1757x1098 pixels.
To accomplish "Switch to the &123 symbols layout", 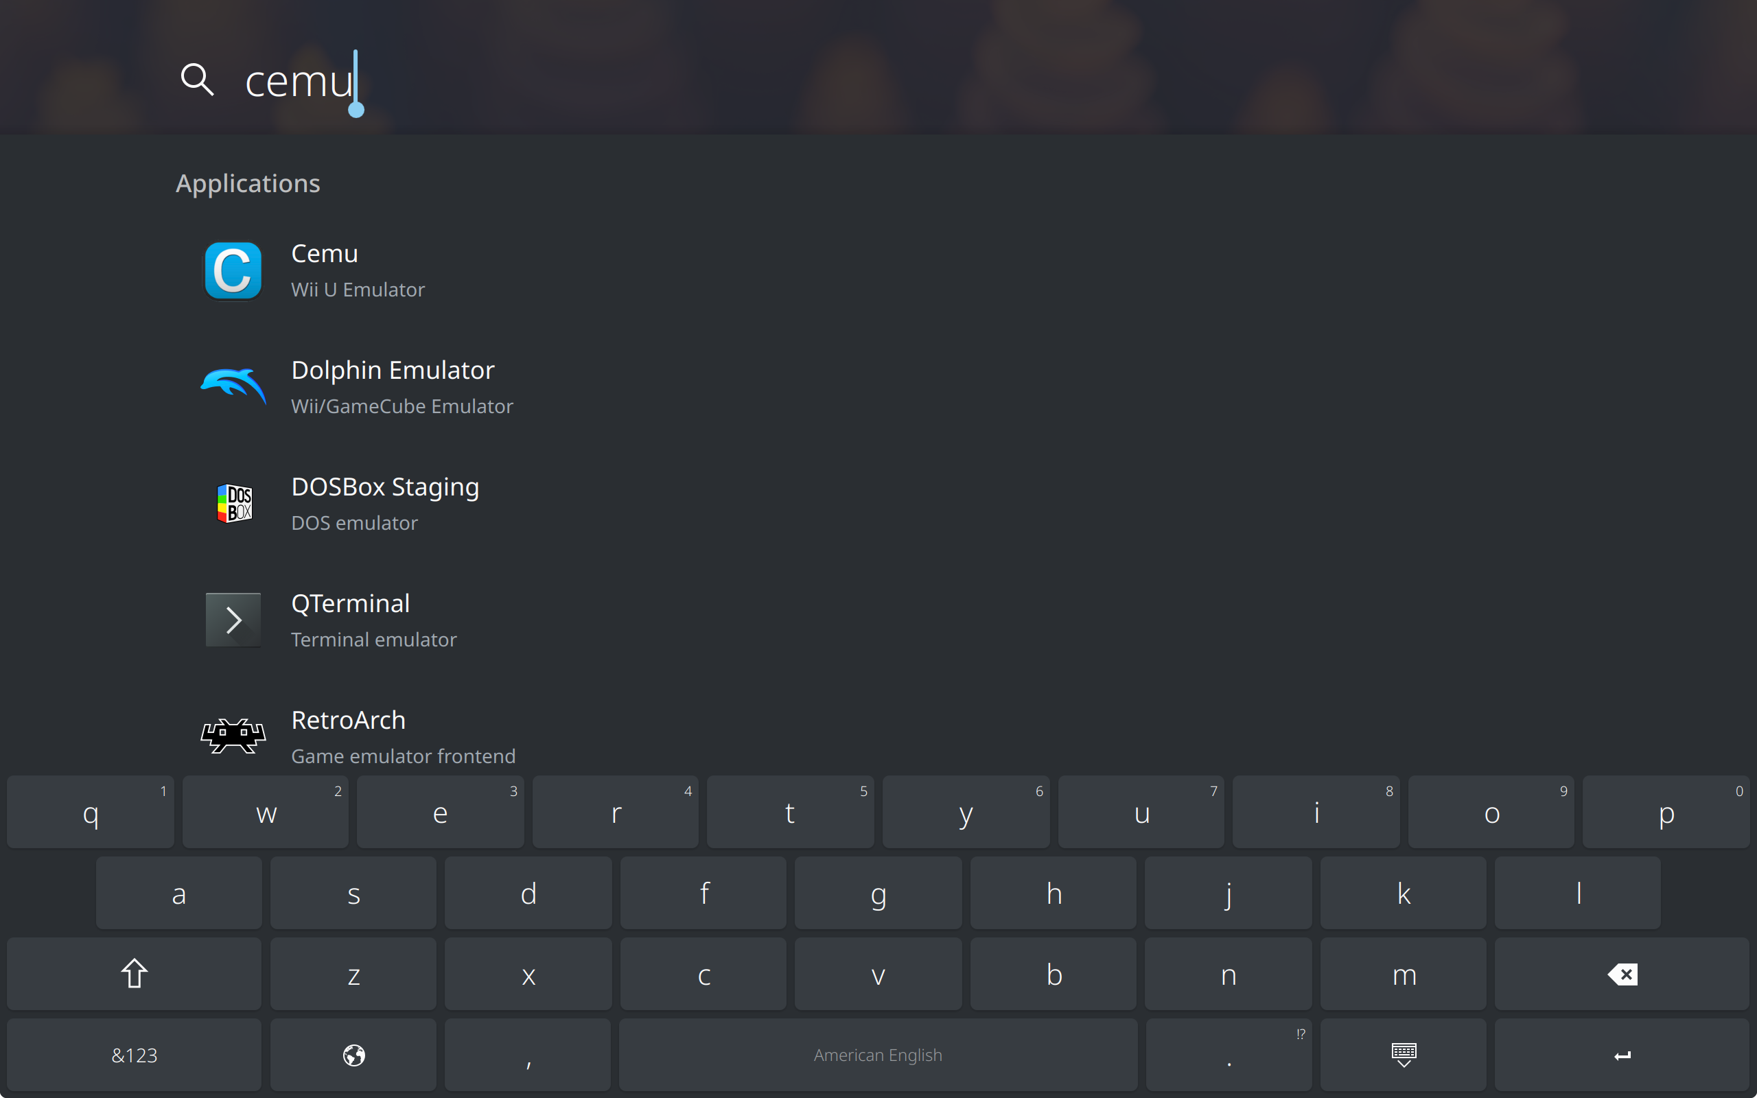I will pyautogui.click(x=135, y=1055).
